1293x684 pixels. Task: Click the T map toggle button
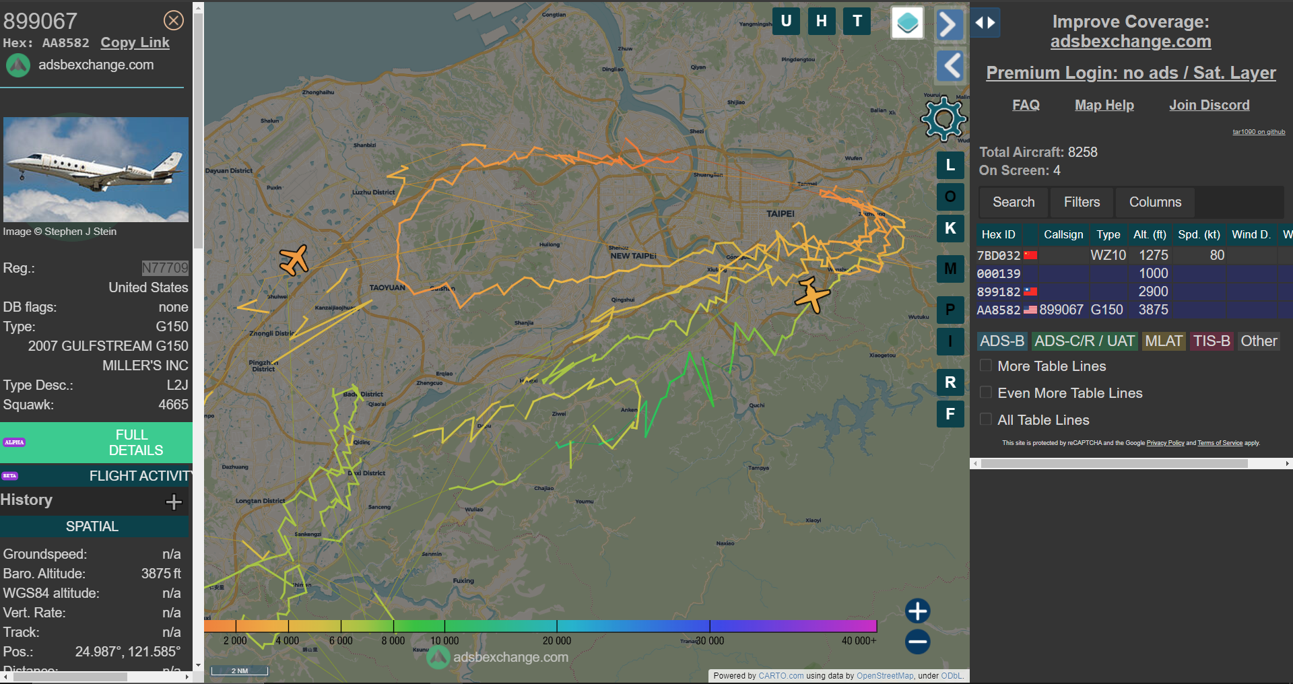(857, 21)
